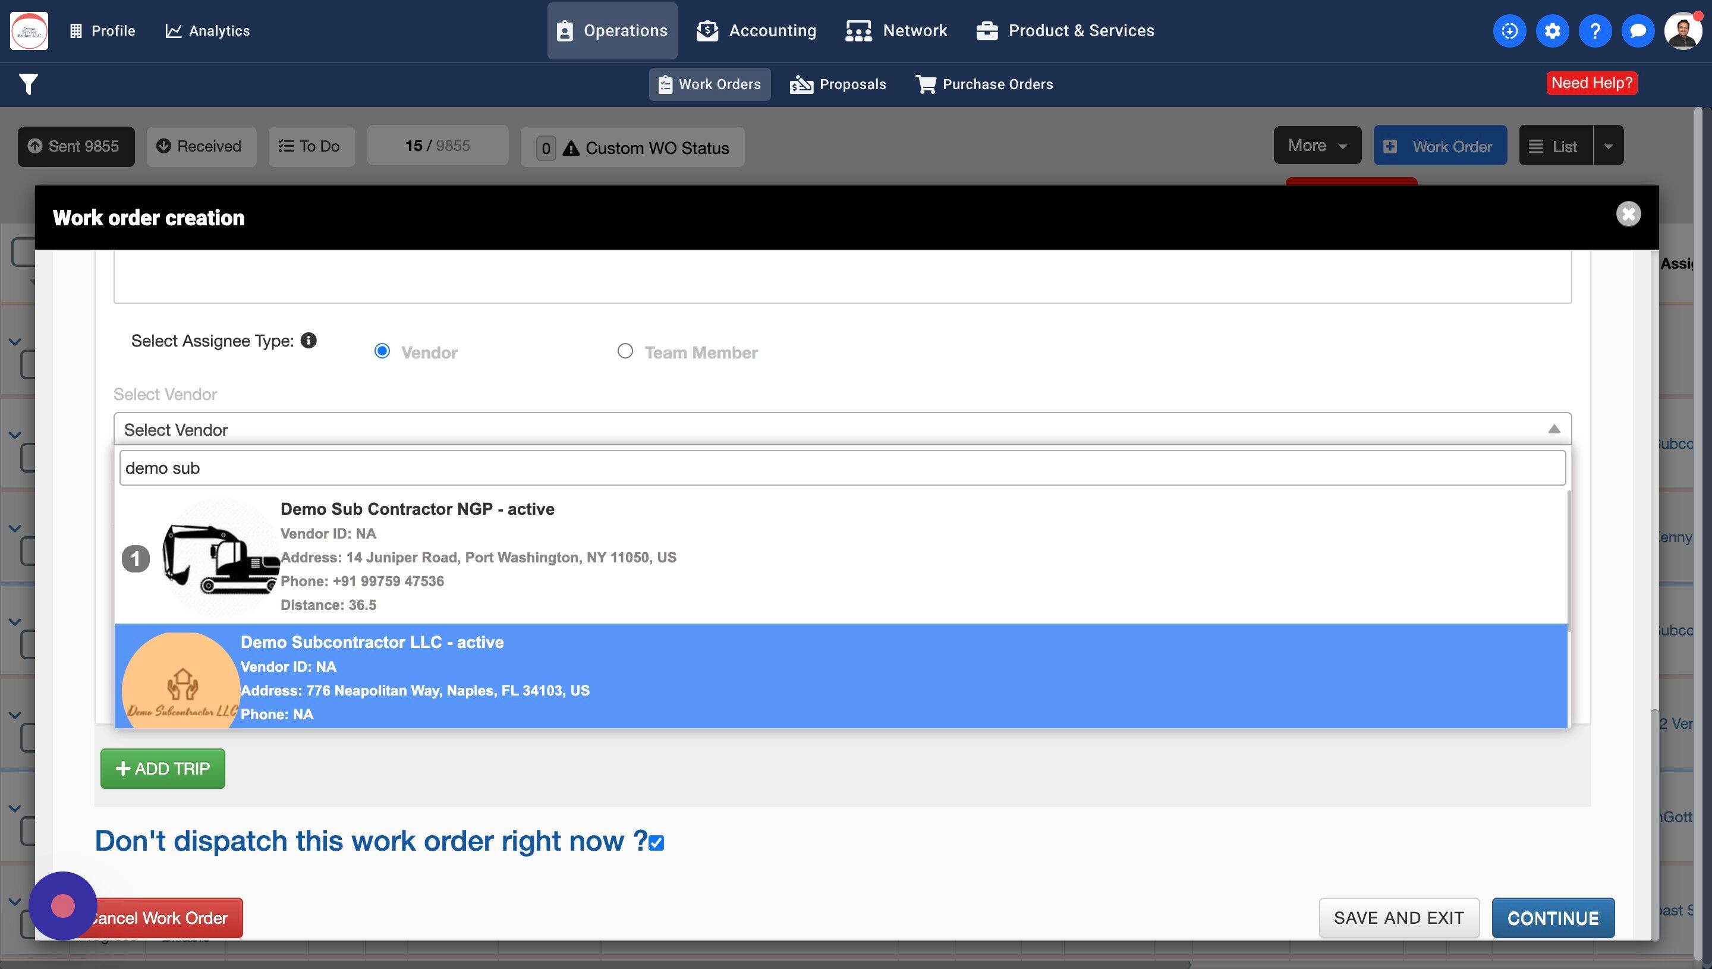The height and width of the screenshot is (969, 1712).
Task: Click the blue clock-download icon in header
Action: pyautogui.click(x=1509, y=30)
